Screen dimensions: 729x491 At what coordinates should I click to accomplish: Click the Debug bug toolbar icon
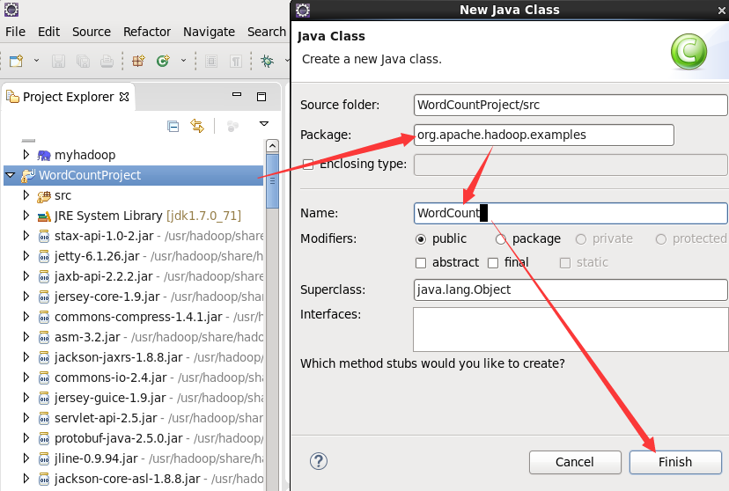267,61
